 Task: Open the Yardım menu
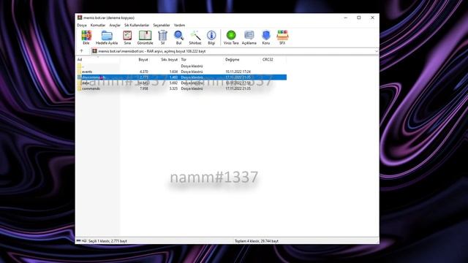coord(179,26)
